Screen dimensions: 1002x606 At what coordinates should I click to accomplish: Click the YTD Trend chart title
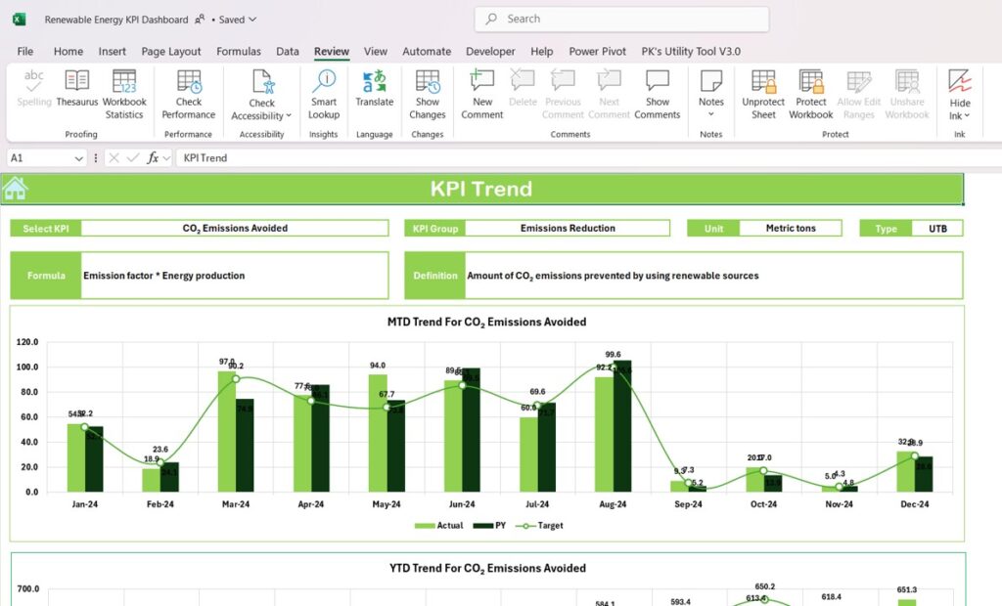tap(487, 568)
